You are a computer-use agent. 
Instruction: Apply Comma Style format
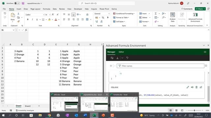pos(108,18)
